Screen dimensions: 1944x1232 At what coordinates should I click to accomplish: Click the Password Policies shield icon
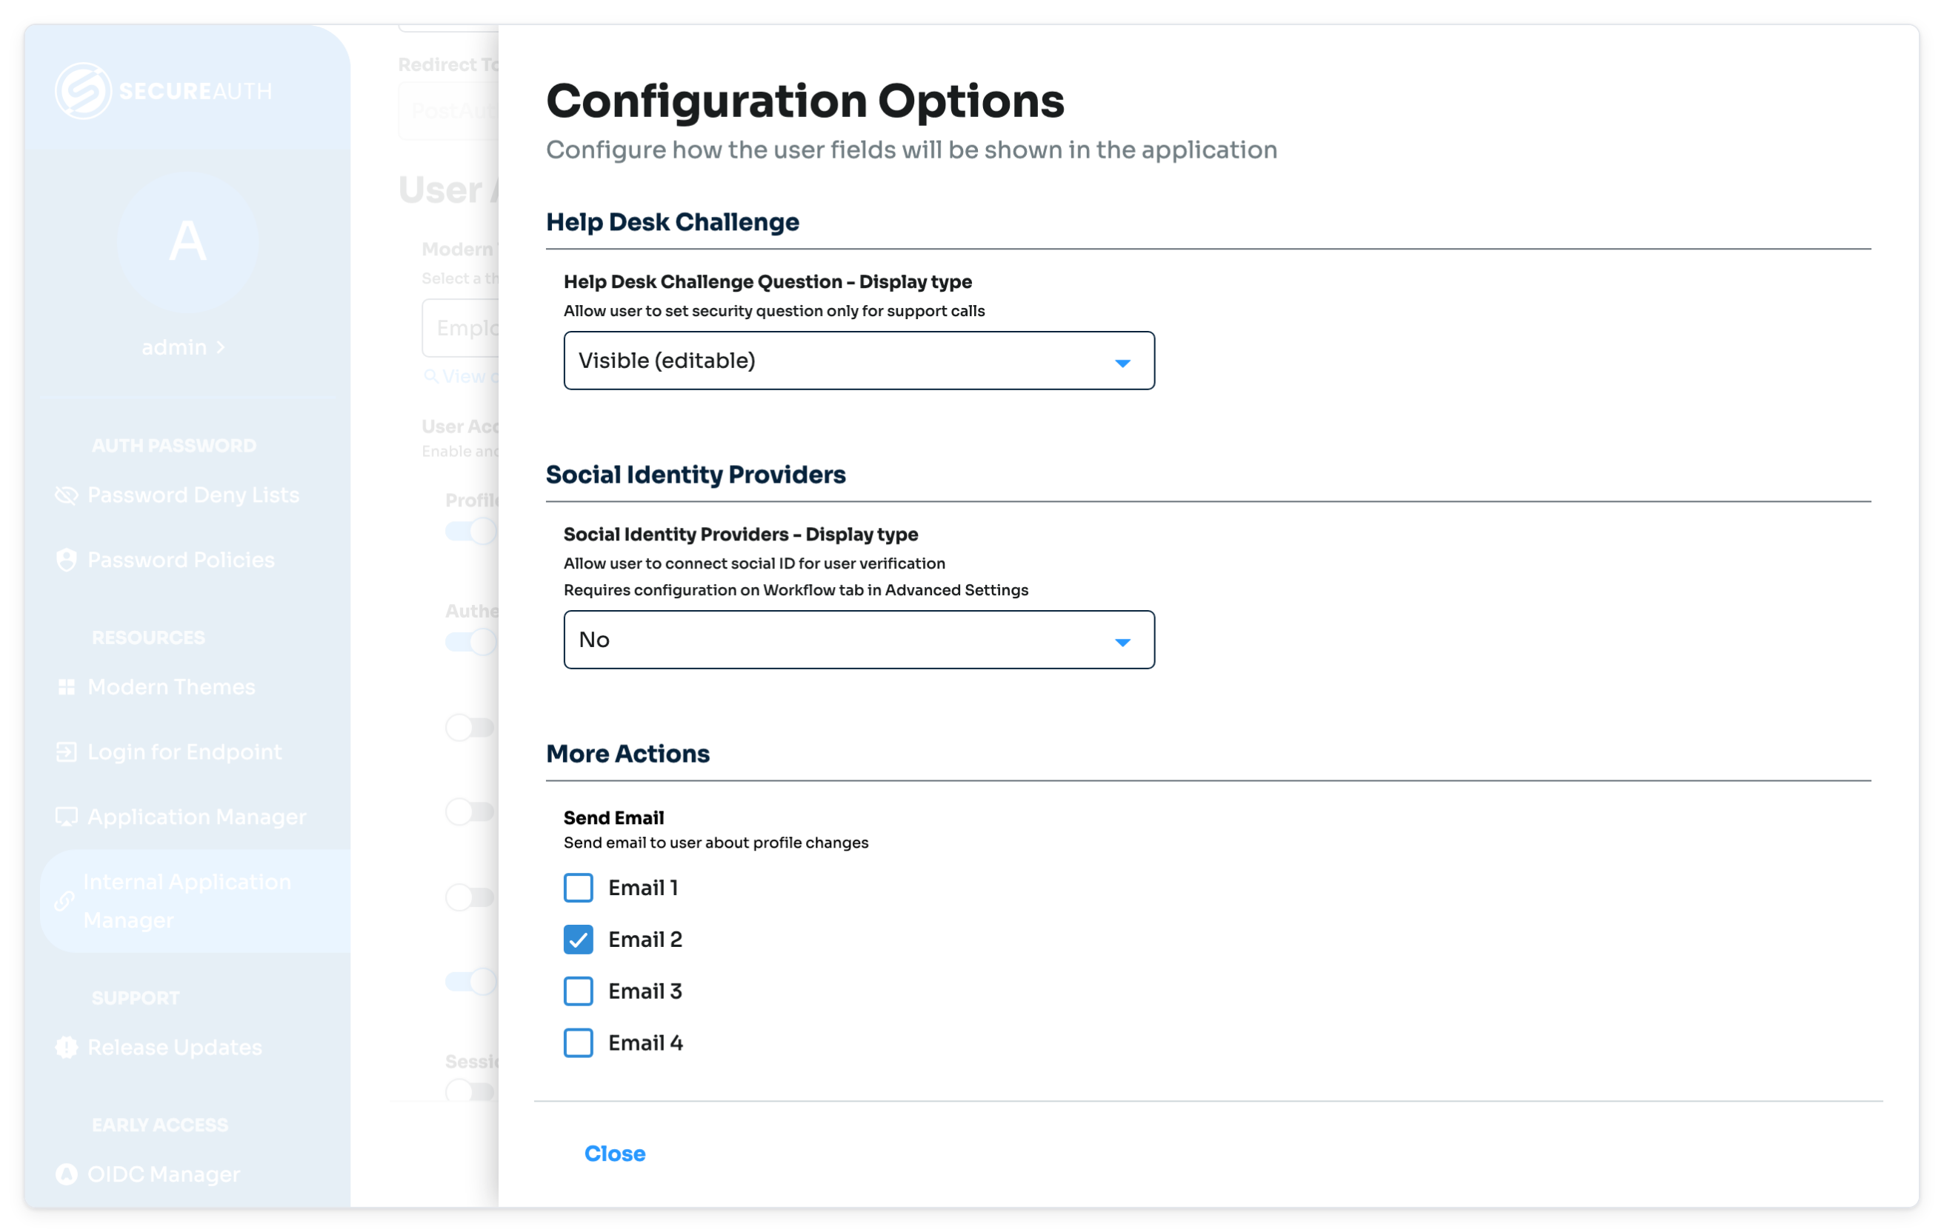66,560
